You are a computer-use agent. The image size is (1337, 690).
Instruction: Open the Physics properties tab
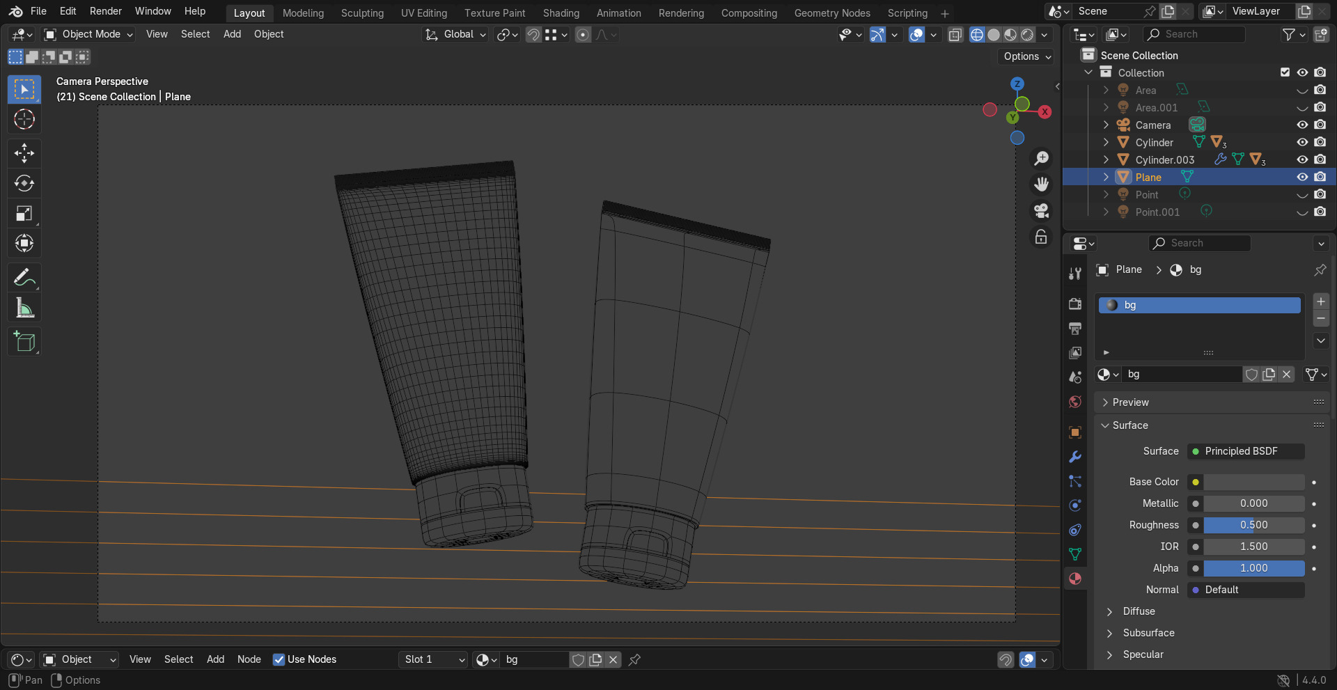point(1075,505)
